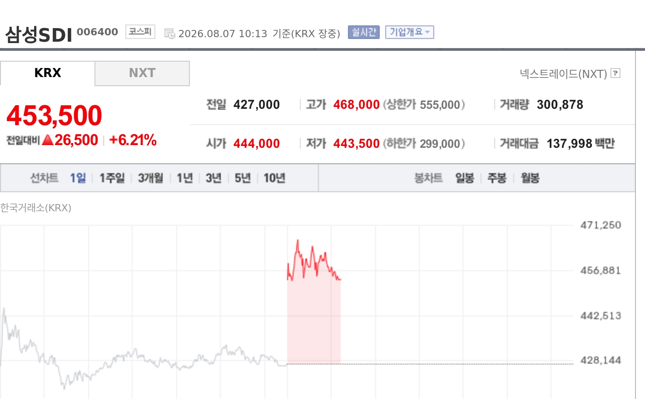Pick the 3년 chart period

[213, 178]
